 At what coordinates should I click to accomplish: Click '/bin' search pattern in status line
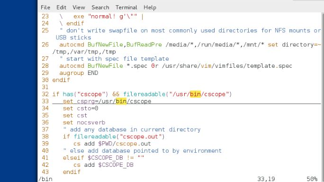click(45, 179)
